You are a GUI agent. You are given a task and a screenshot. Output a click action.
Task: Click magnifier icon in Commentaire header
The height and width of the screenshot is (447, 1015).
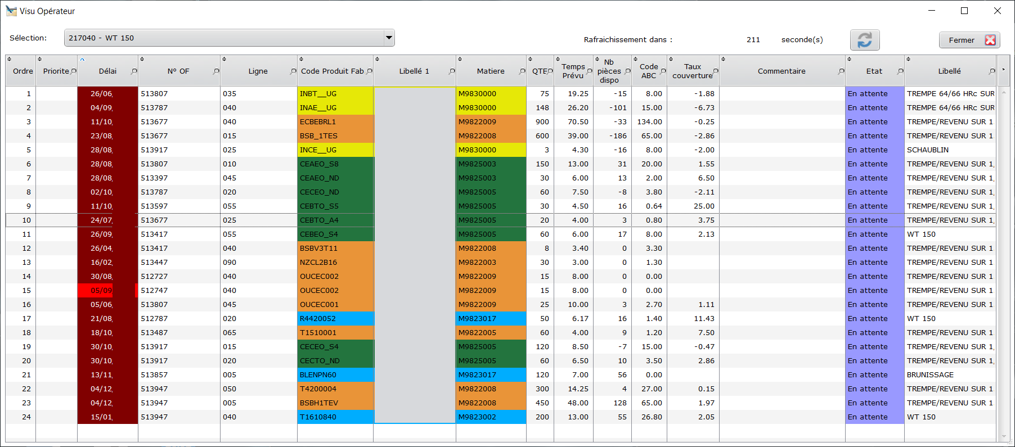[x=841, y=71]
